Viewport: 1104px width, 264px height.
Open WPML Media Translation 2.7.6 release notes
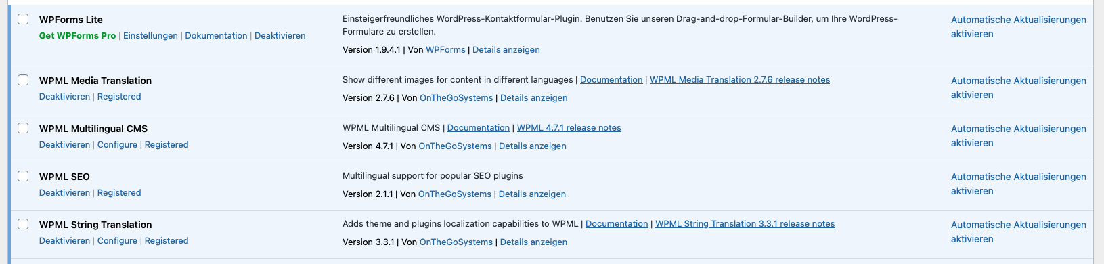(740, 79)
